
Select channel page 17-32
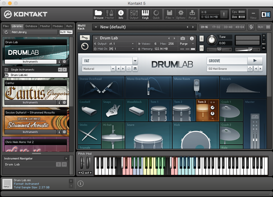pyautogui.click(x=216, y=27)
